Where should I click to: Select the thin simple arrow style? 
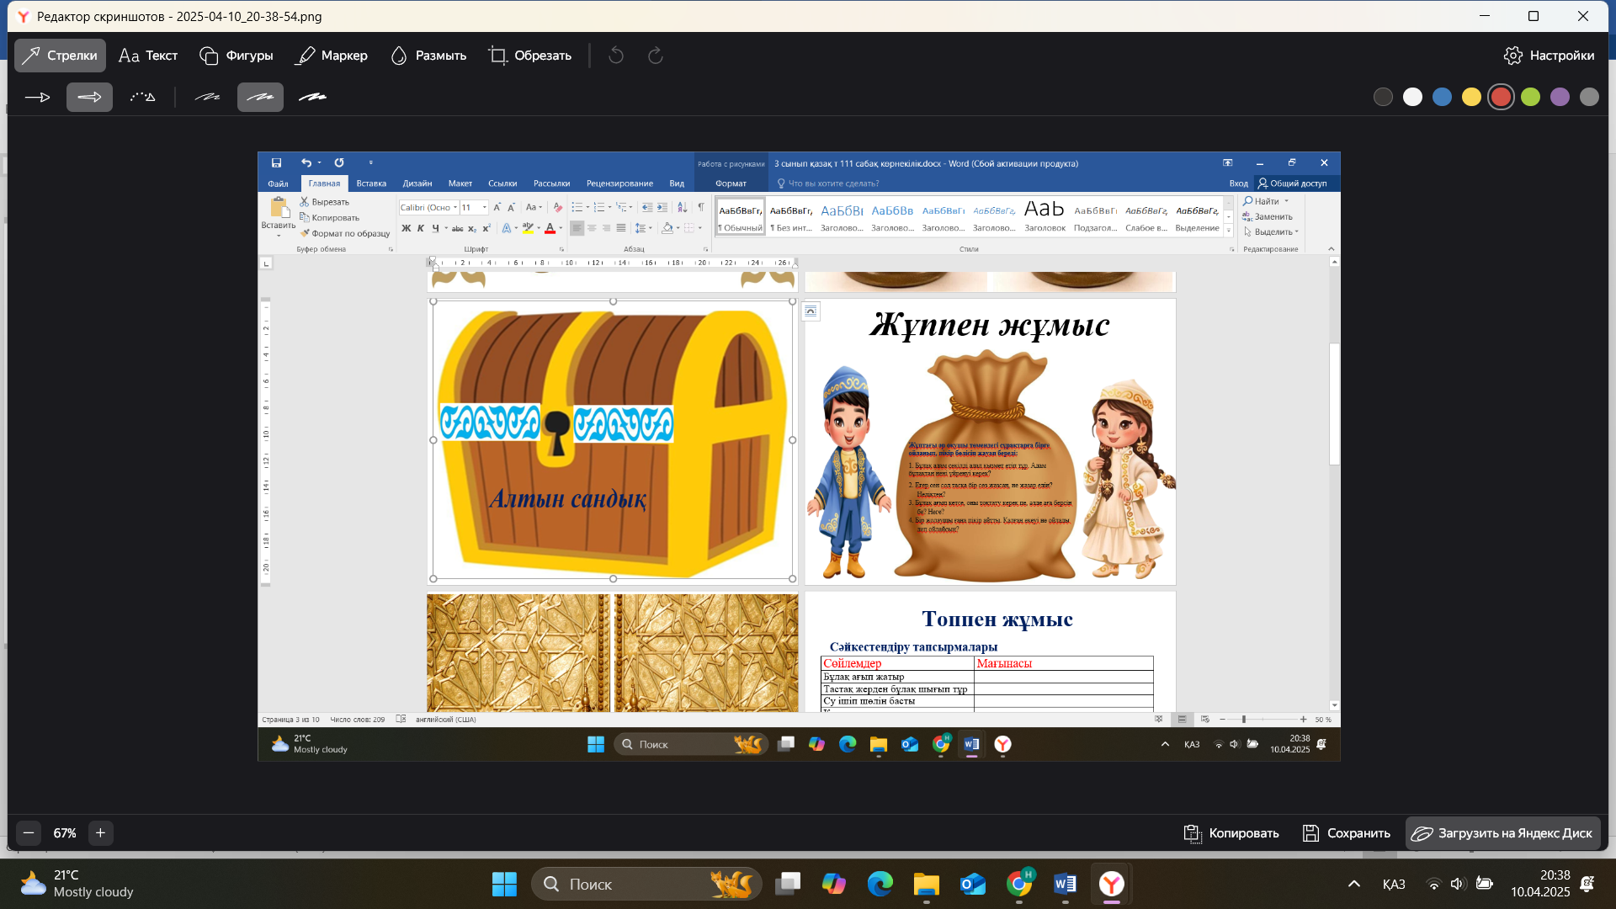tap(38, 98)
